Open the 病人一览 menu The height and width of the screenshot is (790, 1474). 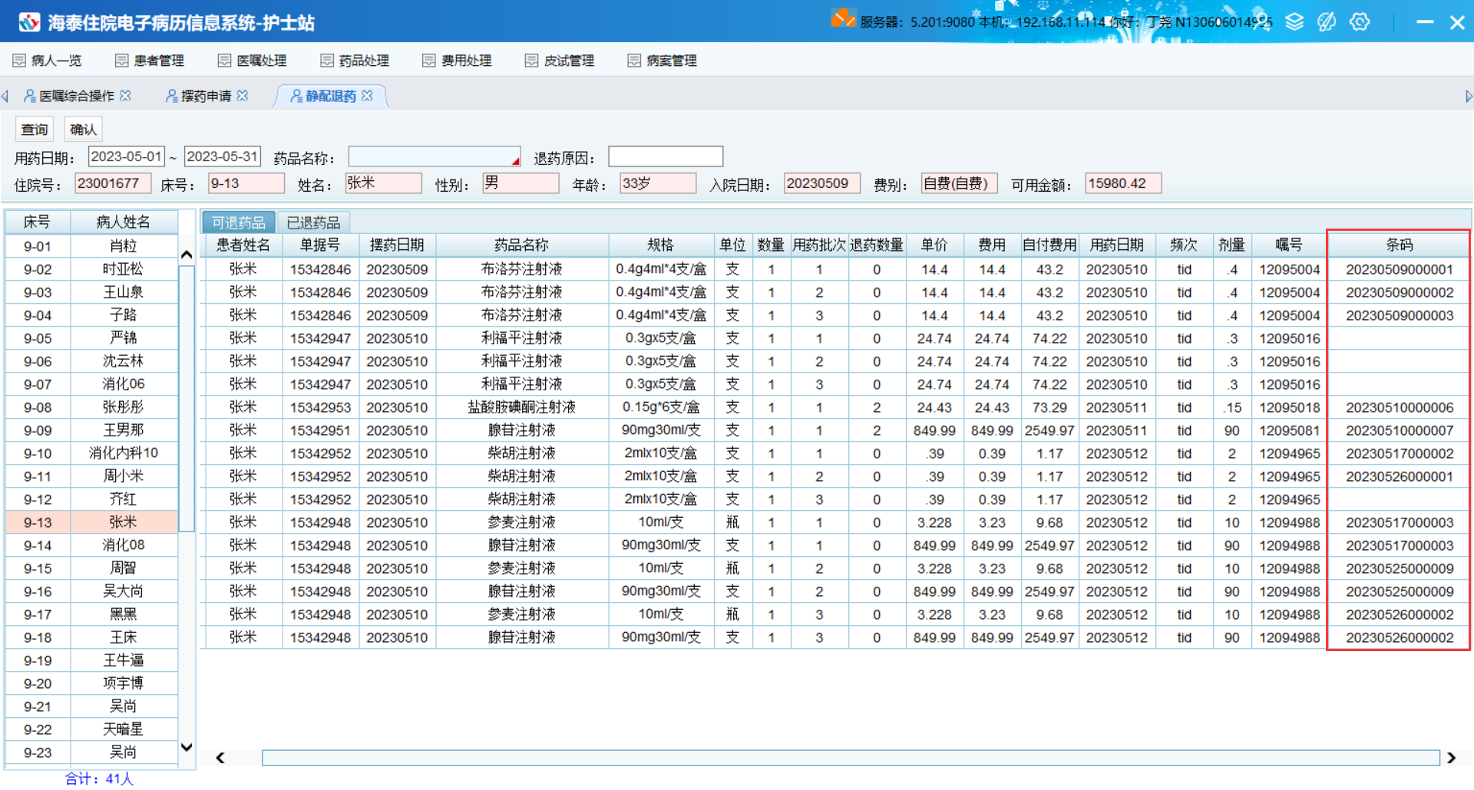point(48,61)
